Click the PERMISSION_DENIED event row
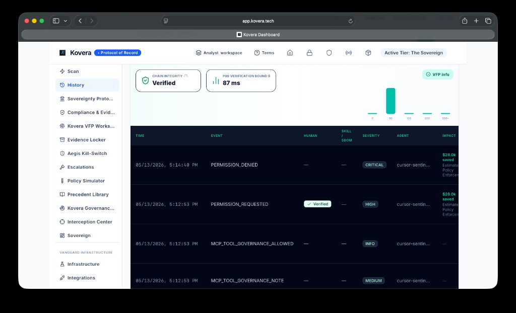The width and height of the screenshot is (516, 313). tap(294, 165)
